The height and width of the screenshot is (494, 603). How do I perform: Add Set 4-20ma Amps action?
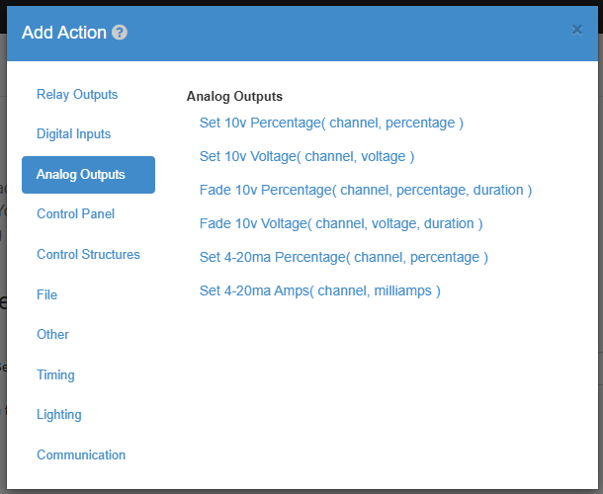(x=319, y=290)
